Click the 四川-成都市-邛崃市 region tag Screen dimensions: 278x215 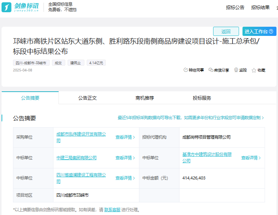31,63
